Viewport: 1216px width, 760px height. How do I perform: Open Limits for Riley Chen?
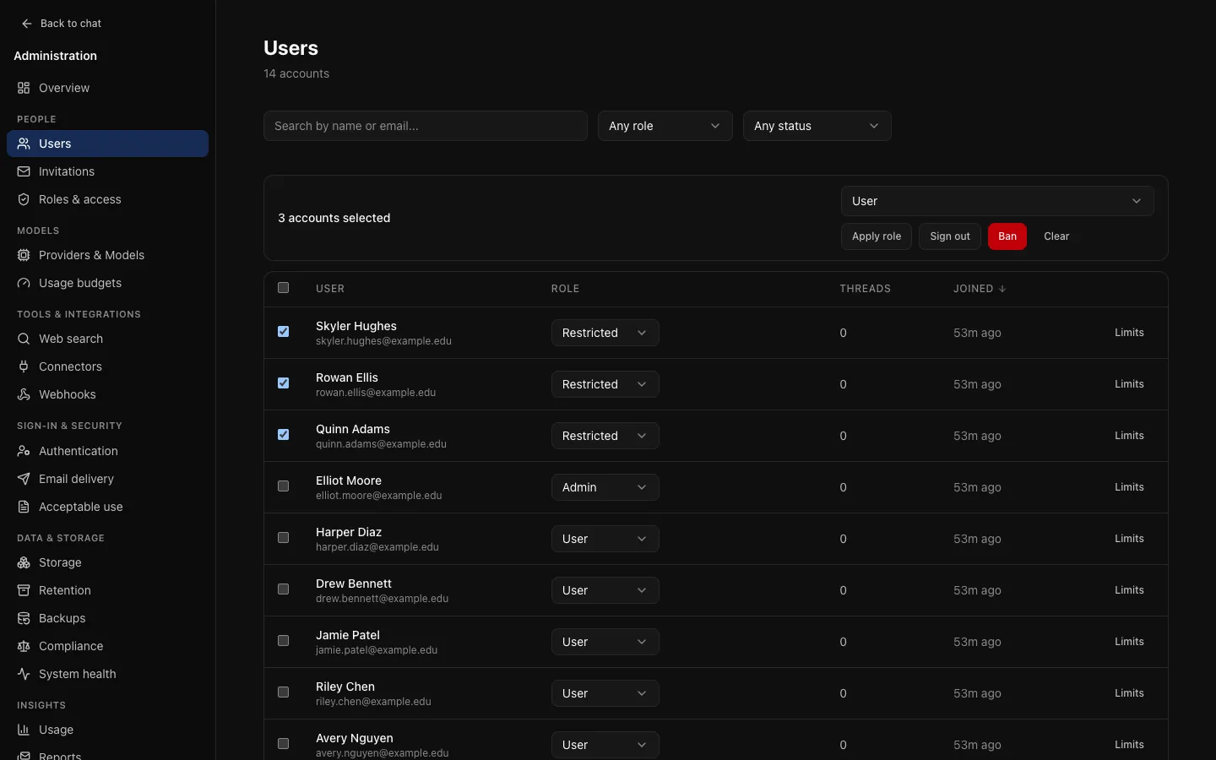pyautogui.click(x=1129, y=693)
